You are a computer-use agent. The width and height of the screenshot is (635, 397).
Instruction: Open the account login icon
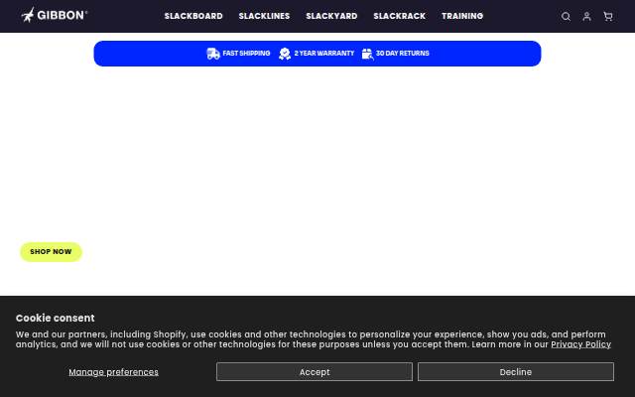pos(586,16)
